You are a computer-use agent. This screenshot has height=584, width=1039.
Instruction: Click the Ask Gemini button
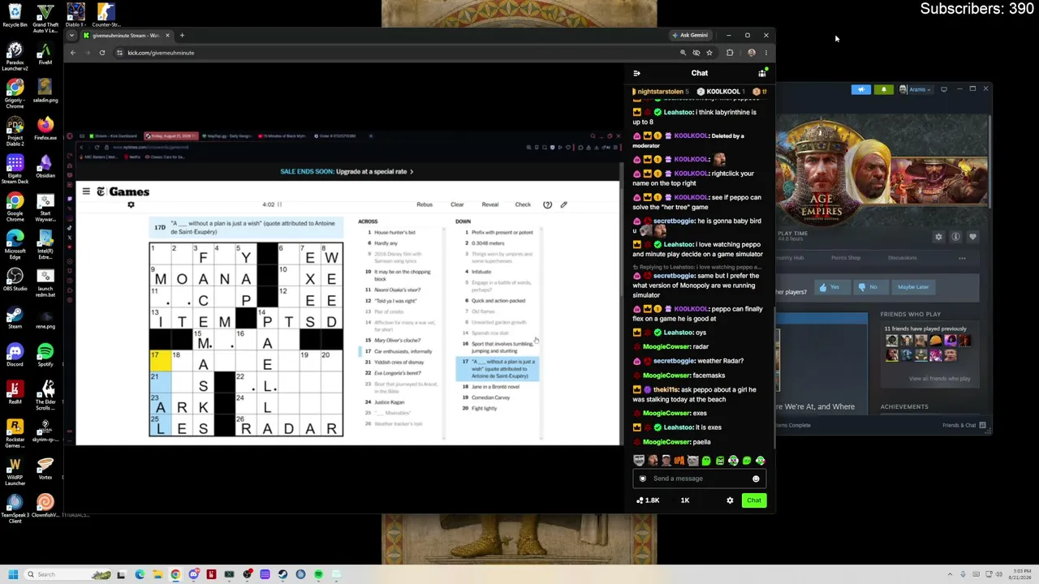pyautogui.click(x=690, y=35)
